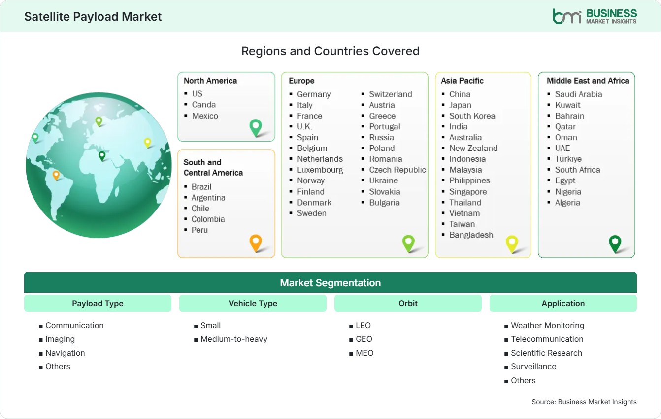Click the Market Segmentation banner

[330, 283]
